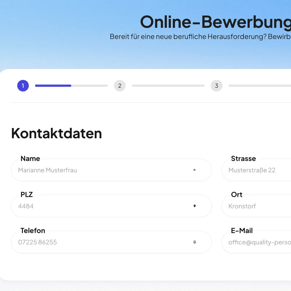The width and height of the screenshot is (291, 291).
Task: Go to step 2 in the progress indicator
Action: pyautogui.click(x=120, y=85)
